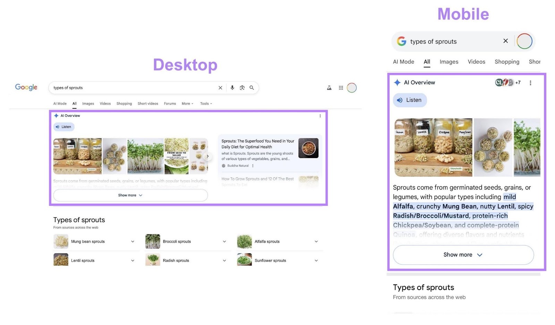Click the profile avatar circle

pyautogui.click(x=352, y=88)
